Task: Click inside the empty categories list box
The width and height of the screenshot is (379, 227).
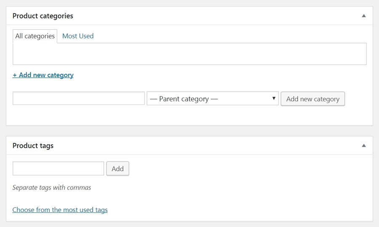Action: (x=189, y=54)
